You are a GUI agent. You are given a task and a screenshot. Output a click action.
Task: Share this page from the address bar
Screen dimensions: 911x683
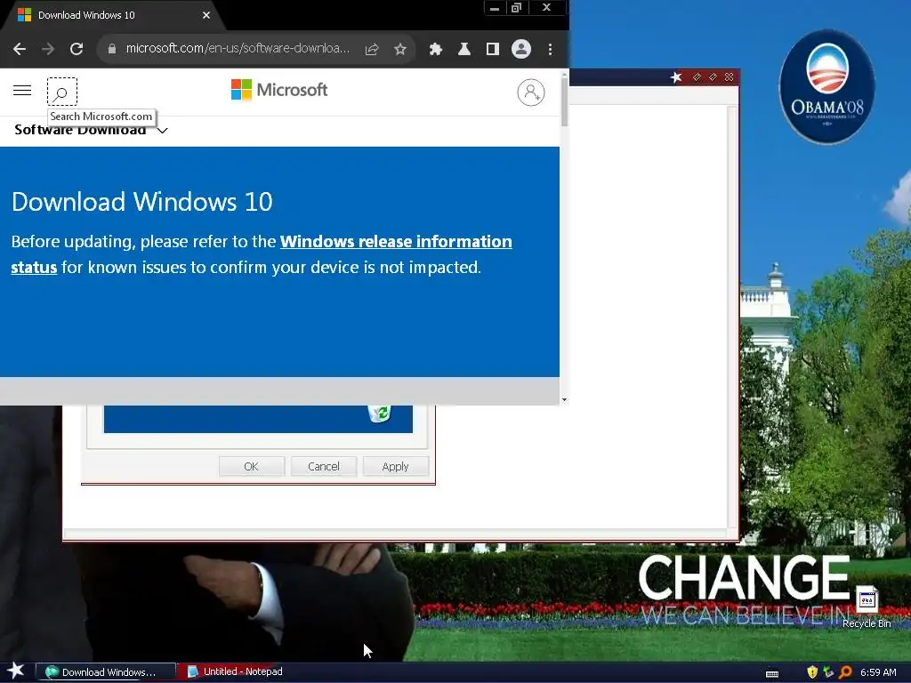(372, 50)
